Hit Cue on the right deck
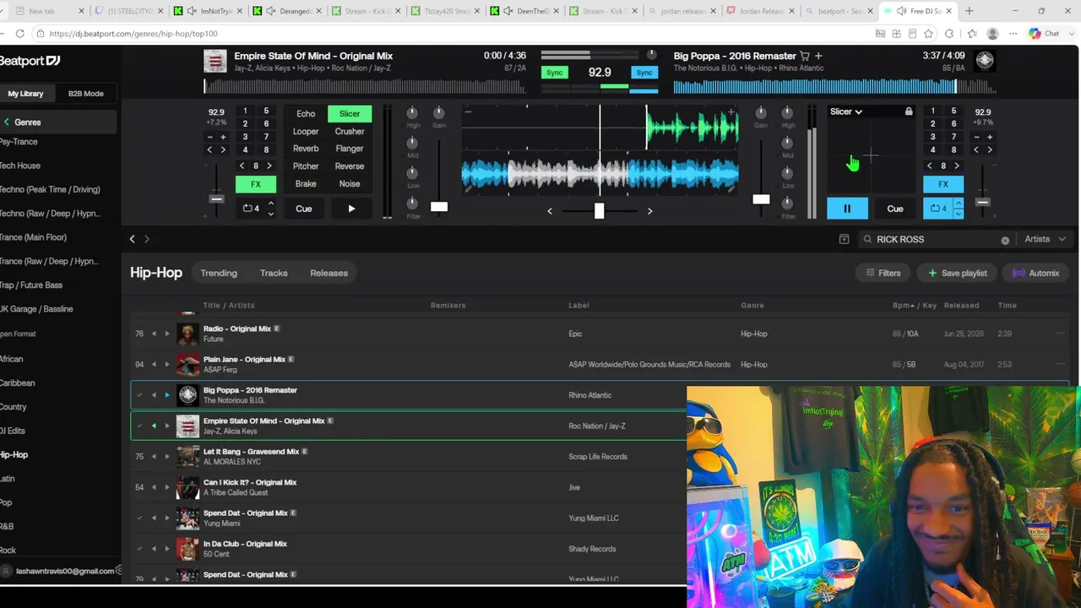The height and width of the screenshot is (608, 1081). (x=895, y=209)
